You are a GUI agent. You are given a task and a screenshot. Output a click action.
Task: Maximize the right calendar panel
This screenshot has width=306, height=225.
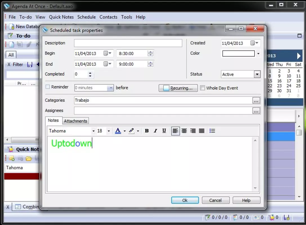pyautogui.click(x=299, y=36)
